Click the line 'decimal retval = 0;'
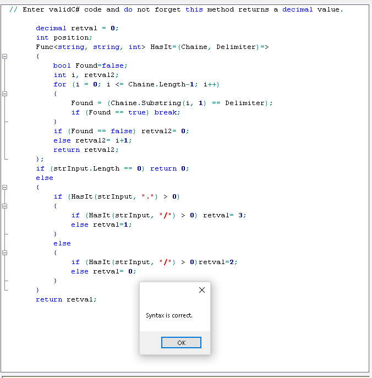Image resolution: width=372 pixels, height=378 pixels. [x=77, y=28]
